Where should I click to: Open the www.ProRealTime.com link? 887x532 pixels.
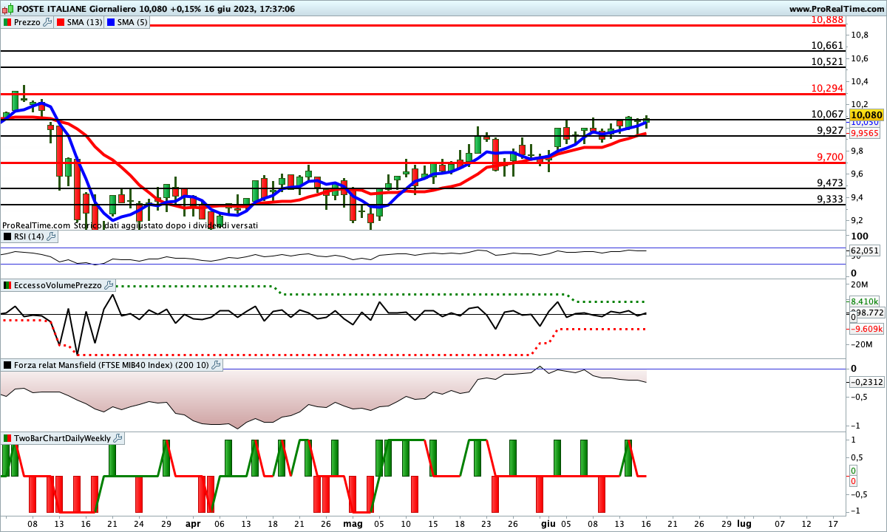point(837,9)
